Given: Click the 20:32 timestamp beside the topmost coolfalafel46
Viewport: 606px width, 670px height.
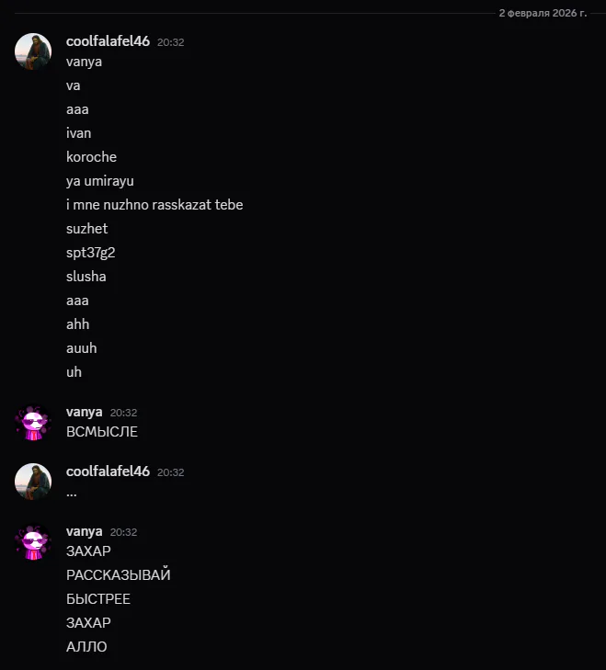Looking at the screenshot, I should point(171,42).
